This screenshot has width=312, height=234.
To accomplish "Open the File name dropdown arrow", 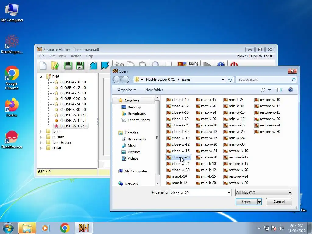I will pos(229,193).
